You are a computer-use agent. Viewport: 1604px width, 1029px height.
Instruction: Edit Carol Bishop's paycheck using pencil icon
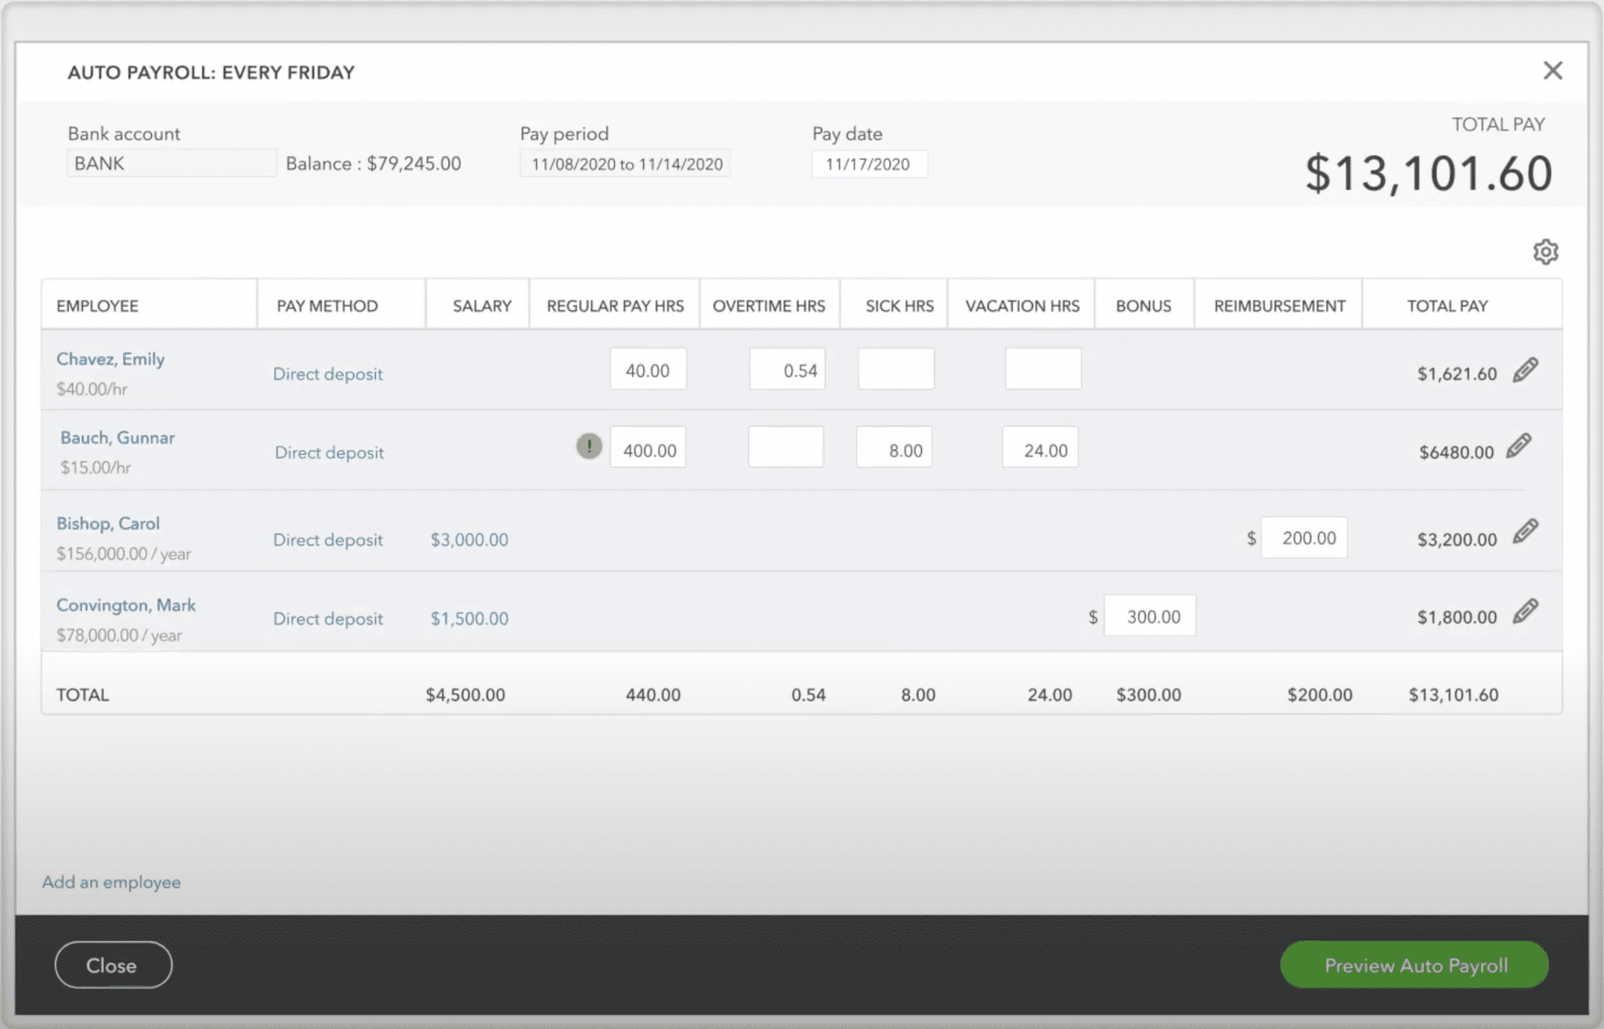click(1526, 530)
